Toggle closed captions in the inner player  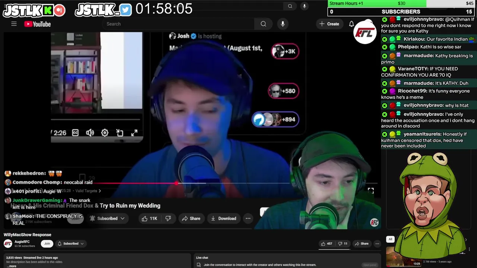(75, 133)
